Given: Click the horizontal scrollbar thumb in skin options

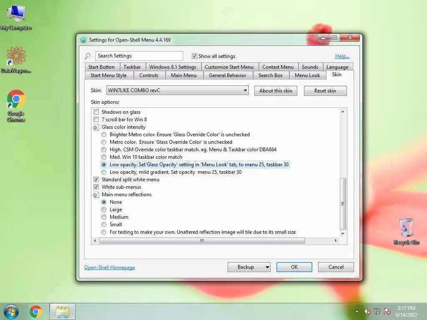Looking at the screenshot, I should tap(202, 240).
